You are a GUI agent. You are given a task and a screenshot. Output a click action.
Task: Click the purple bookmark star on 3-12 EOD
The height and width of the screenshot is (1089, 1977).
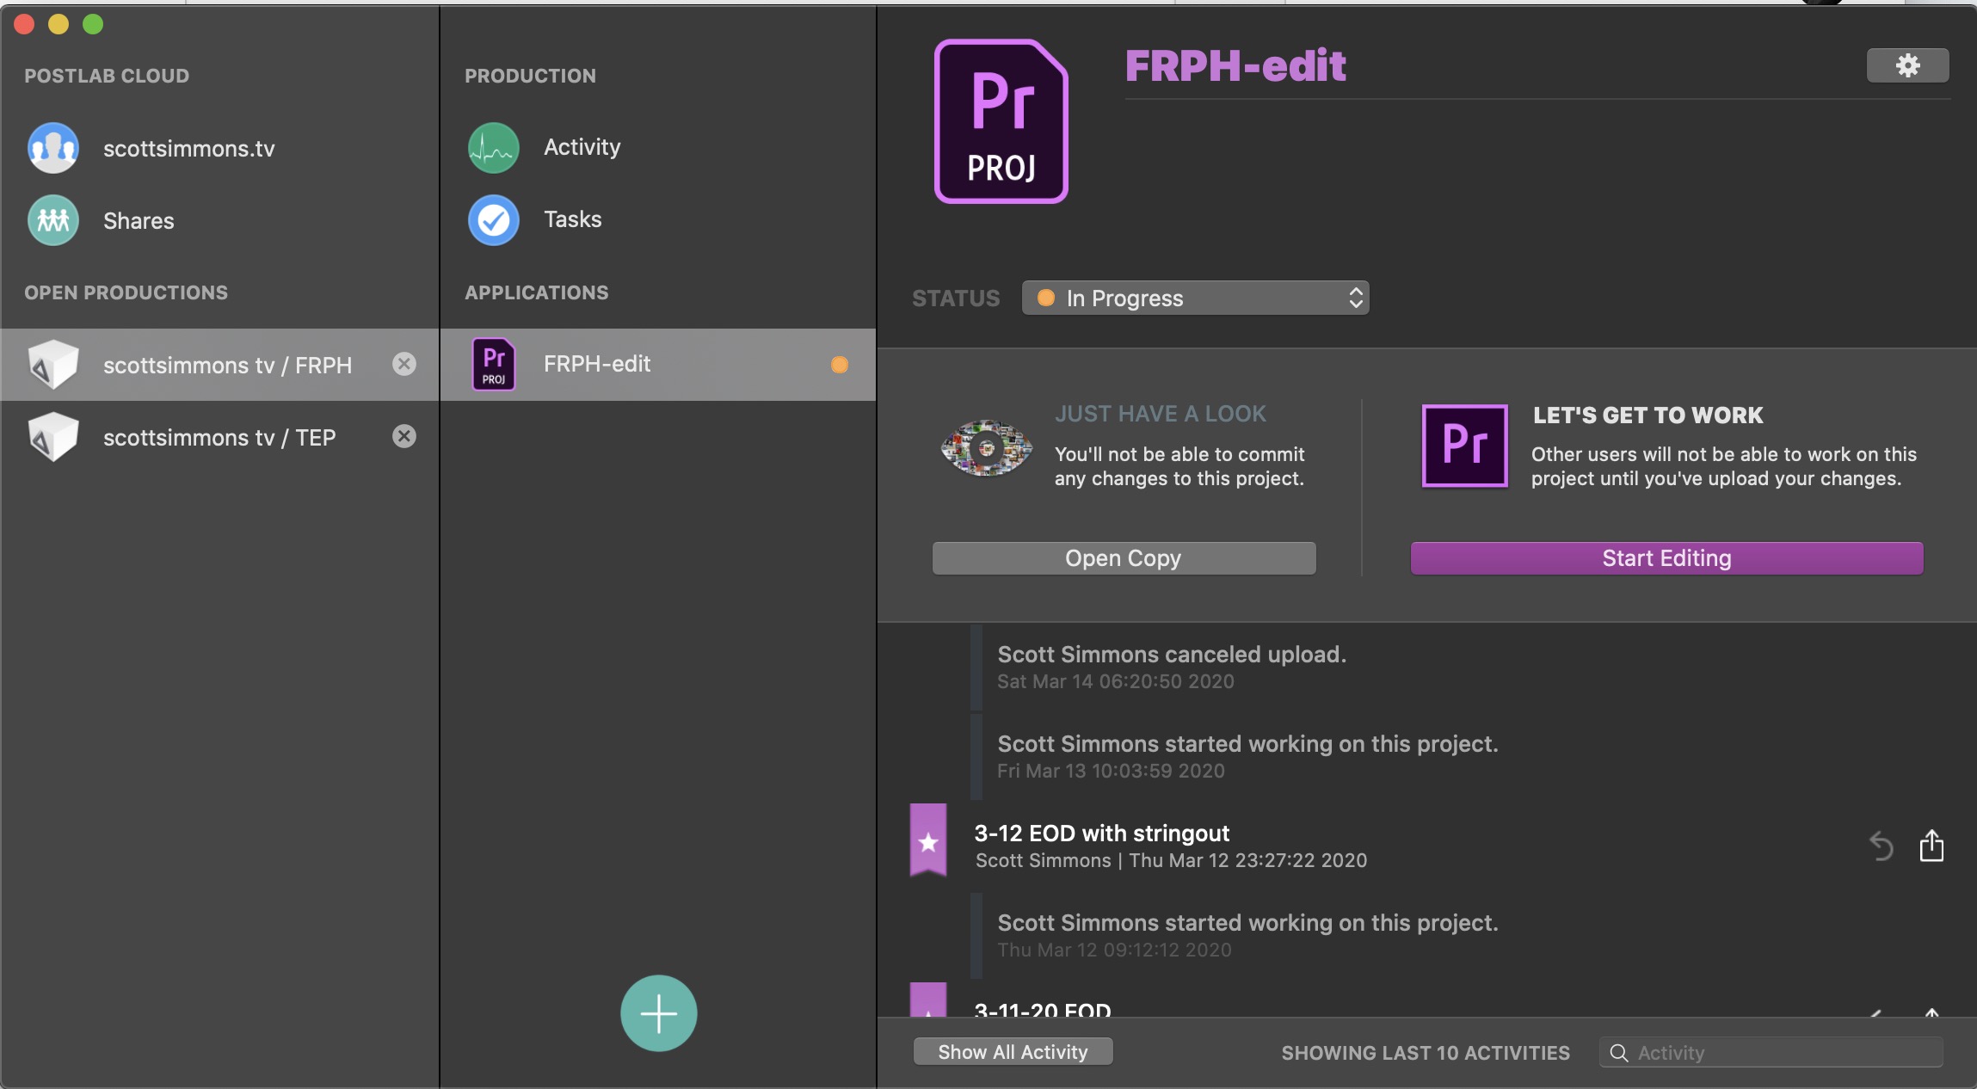tap(928, 840)
